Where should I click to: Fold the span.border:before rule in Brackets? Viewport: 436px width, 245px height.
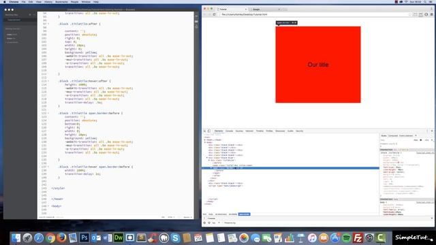(48, 114)
